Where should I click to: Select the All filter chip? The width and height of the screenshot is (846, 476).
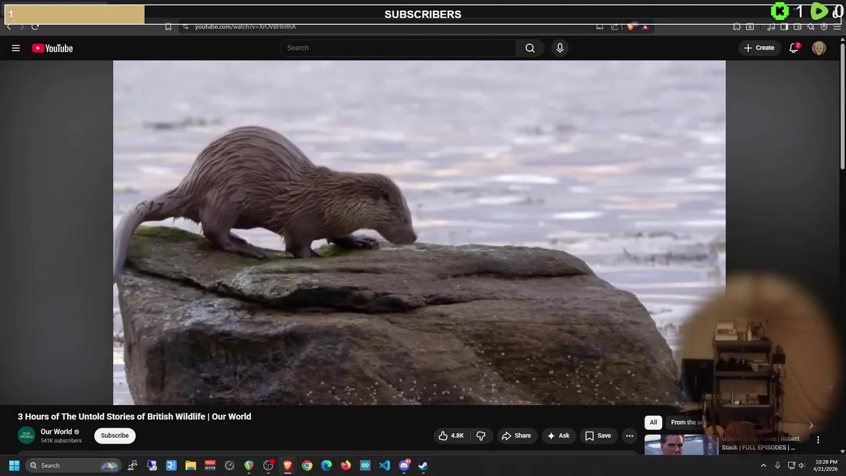(653, 422)
